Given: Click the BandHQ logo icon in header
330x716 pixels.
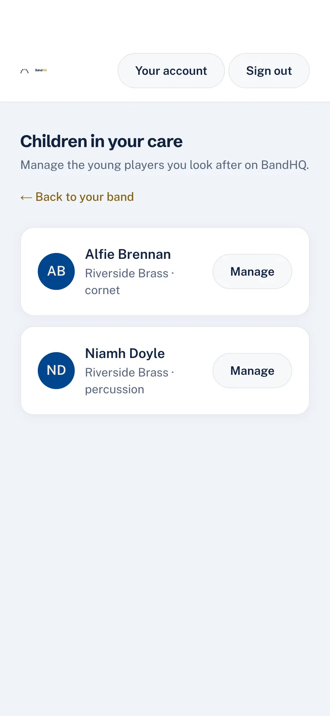Looking at the screenshot, I should point(24,71).
